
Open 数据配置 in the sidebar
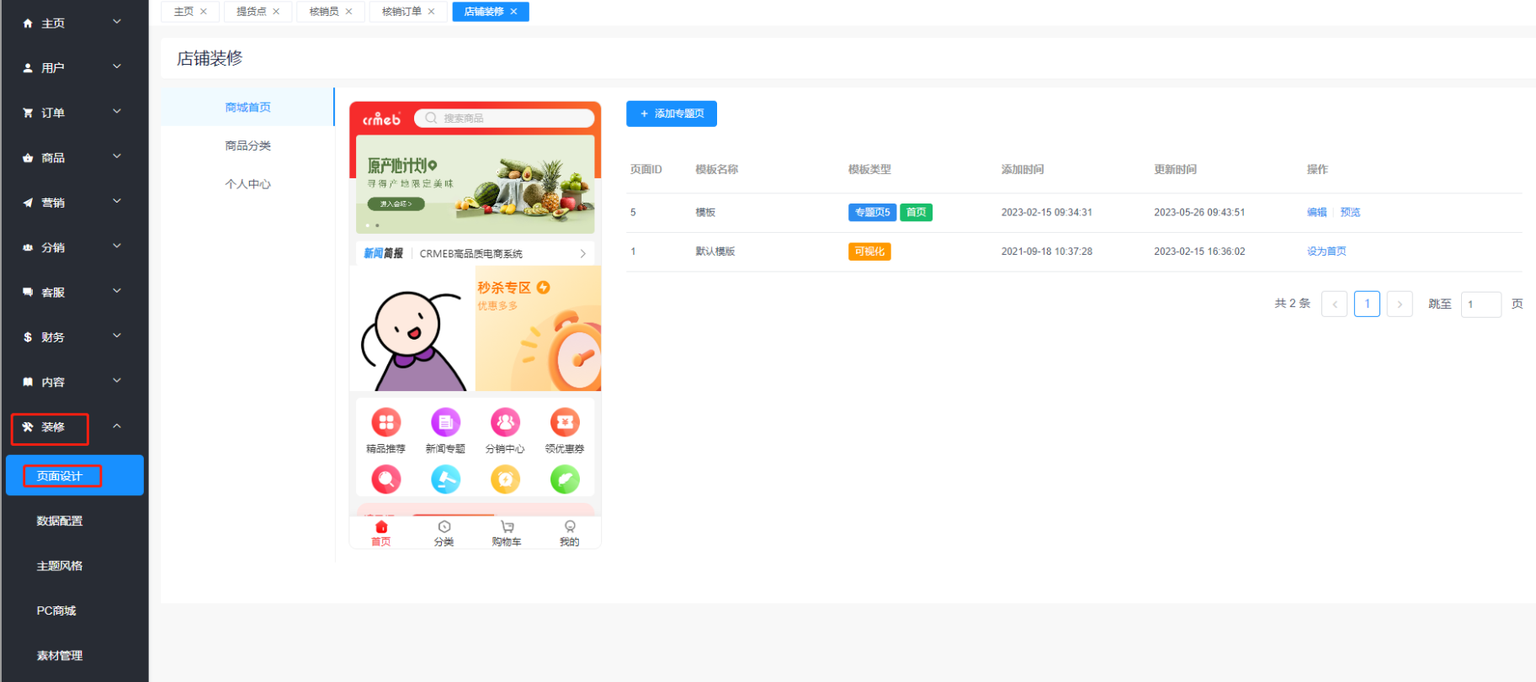coord(60,521)
